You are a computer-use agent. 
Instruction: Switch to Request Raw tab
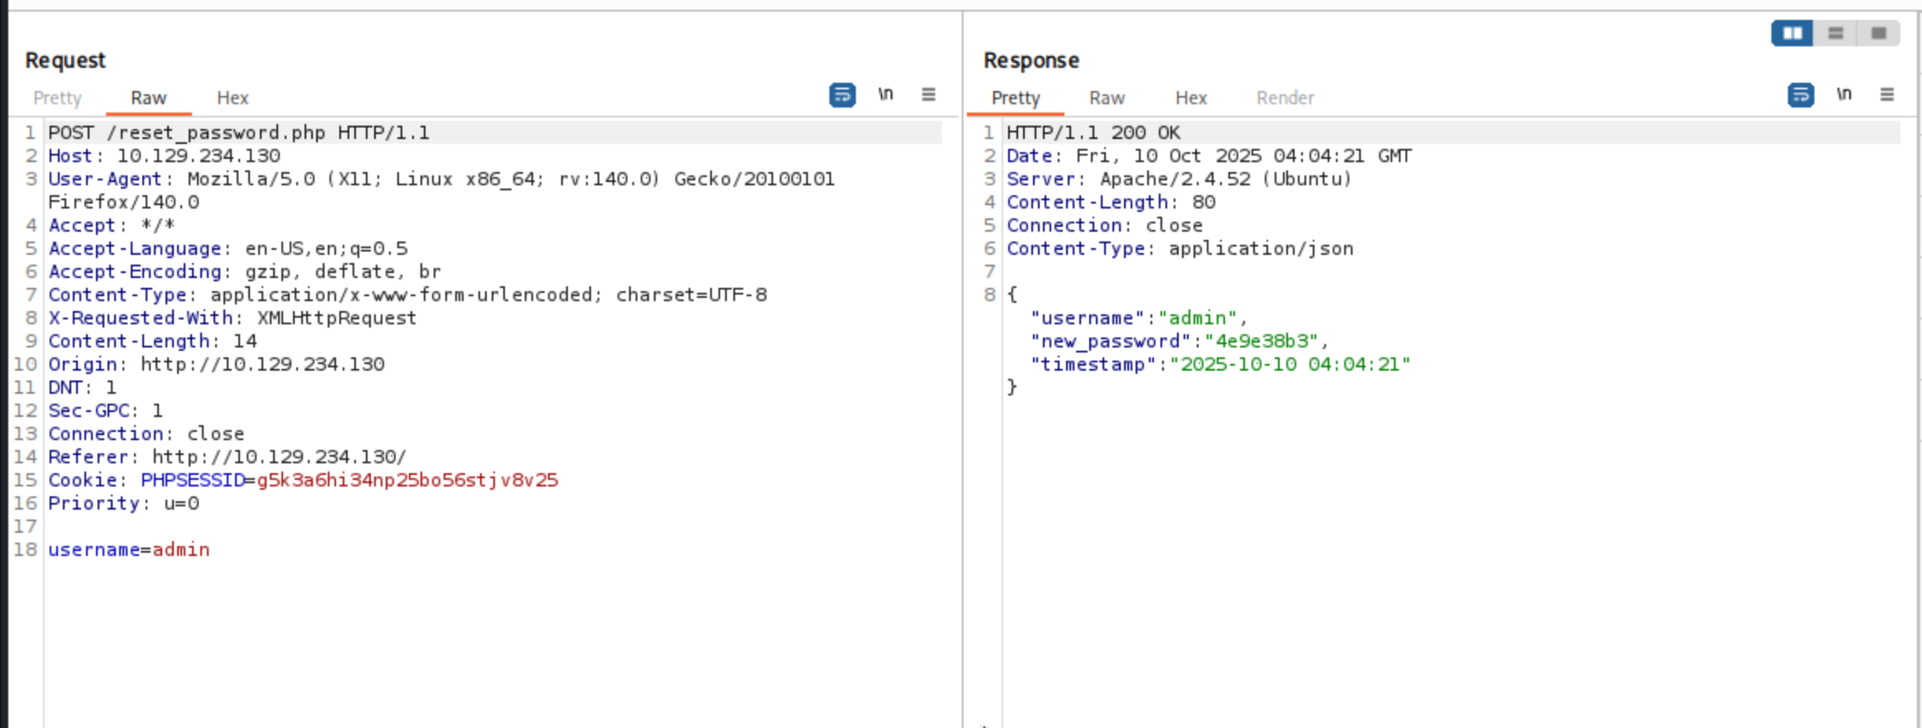tap(148, 98)
